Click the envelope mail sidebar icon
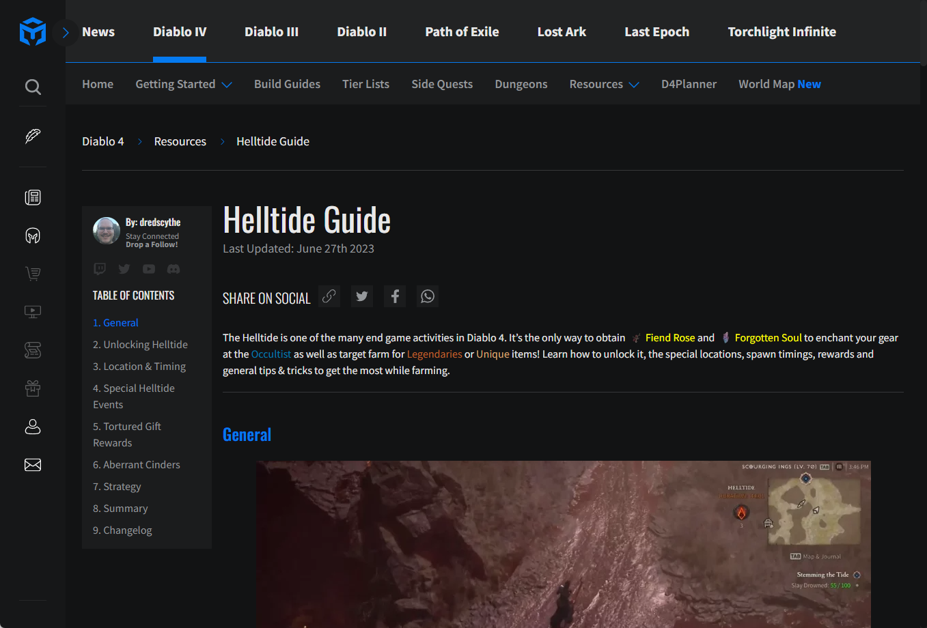Viewport: 927px width, 628px height. tap(33, 465)
